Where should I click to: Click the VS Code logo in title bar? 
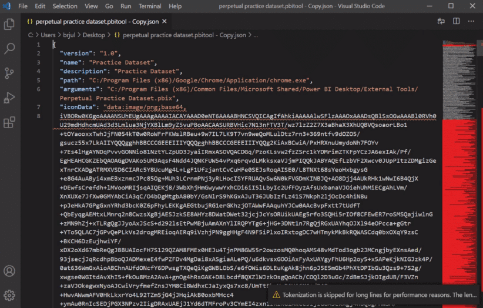click(x=7, y=6)
